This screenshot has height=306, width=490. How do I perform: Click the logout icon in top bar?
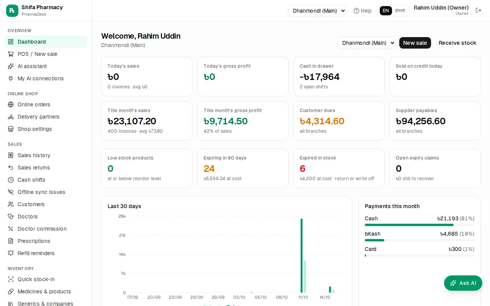click(479, 10)
